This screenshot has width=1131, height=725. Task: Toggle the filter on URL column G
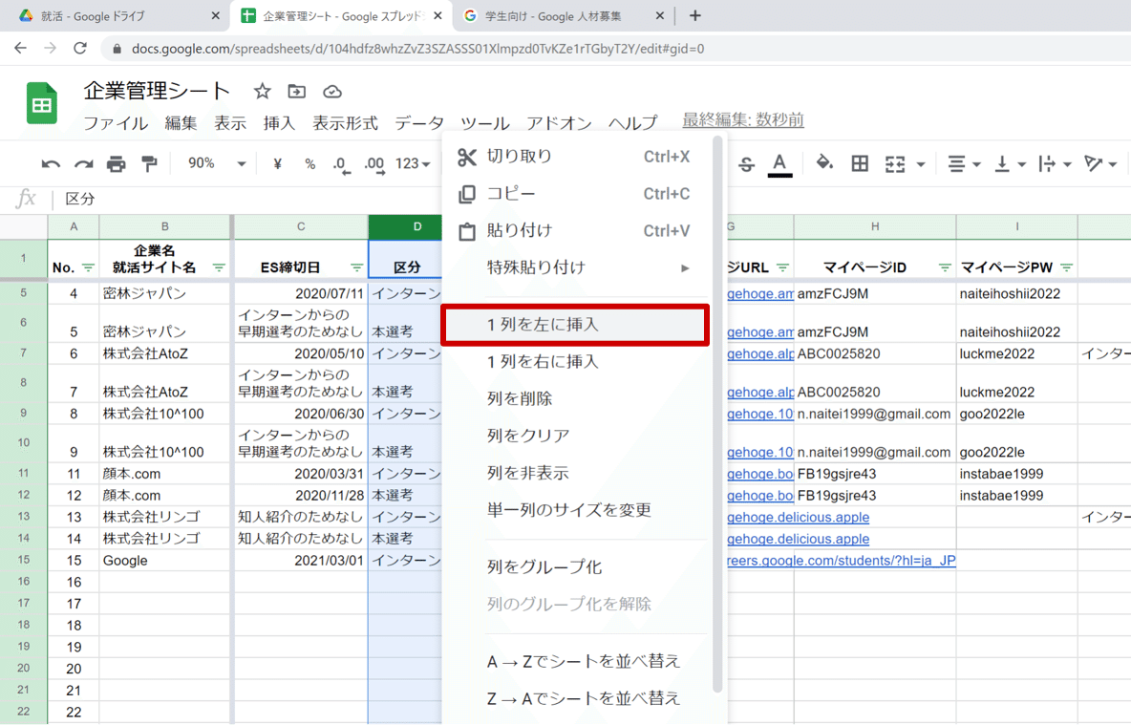tap(782, 267)
